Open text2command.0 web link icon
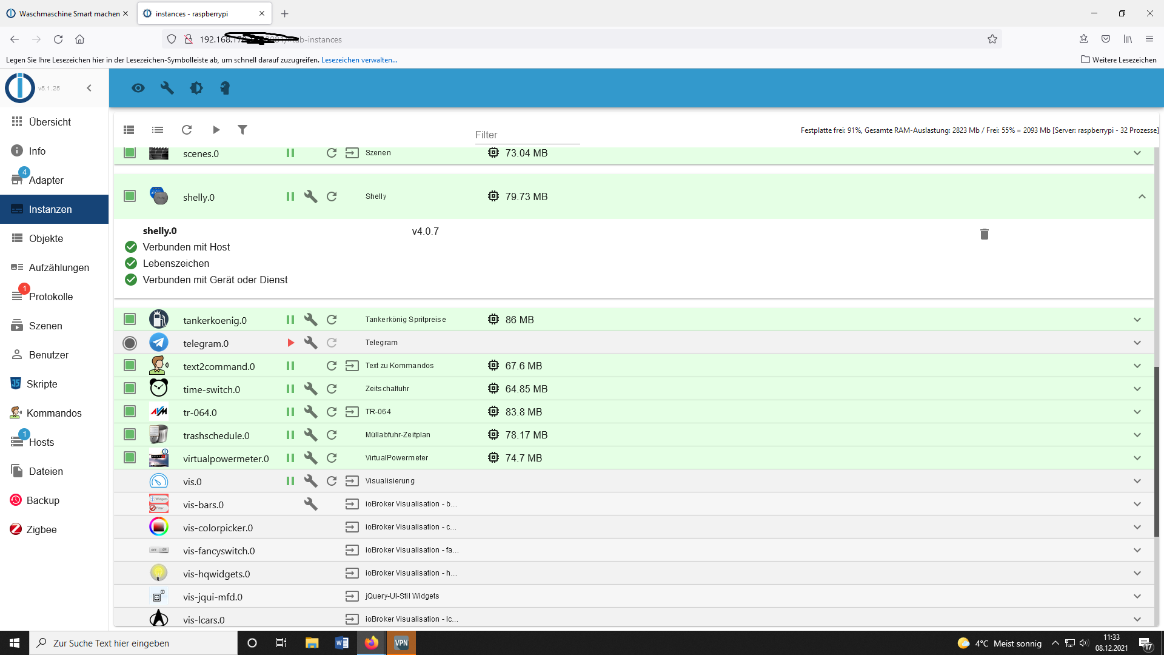Image resolution: width=1164 pixels, height=655 pixels. point(352,366)
